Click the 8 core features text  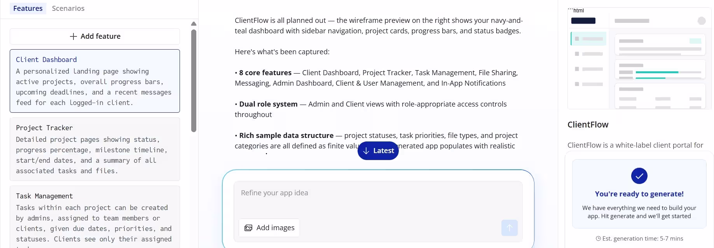pos(265,73)
